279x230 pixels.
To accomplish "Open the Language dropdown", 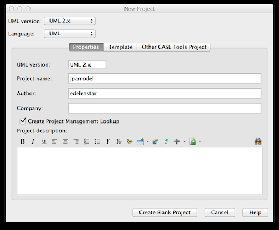I will [70, 34].
